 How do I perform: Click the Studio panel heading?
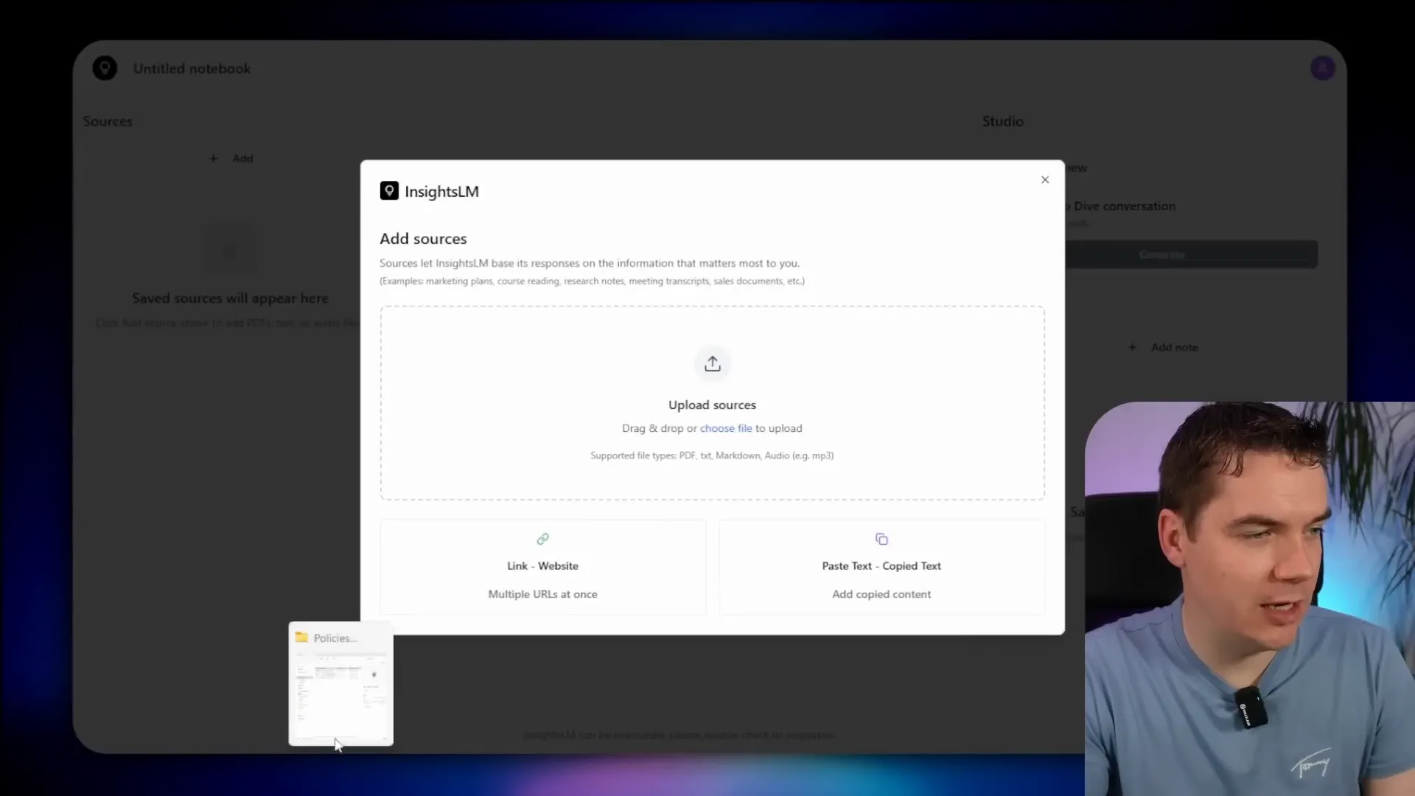tap(1002, 121)
